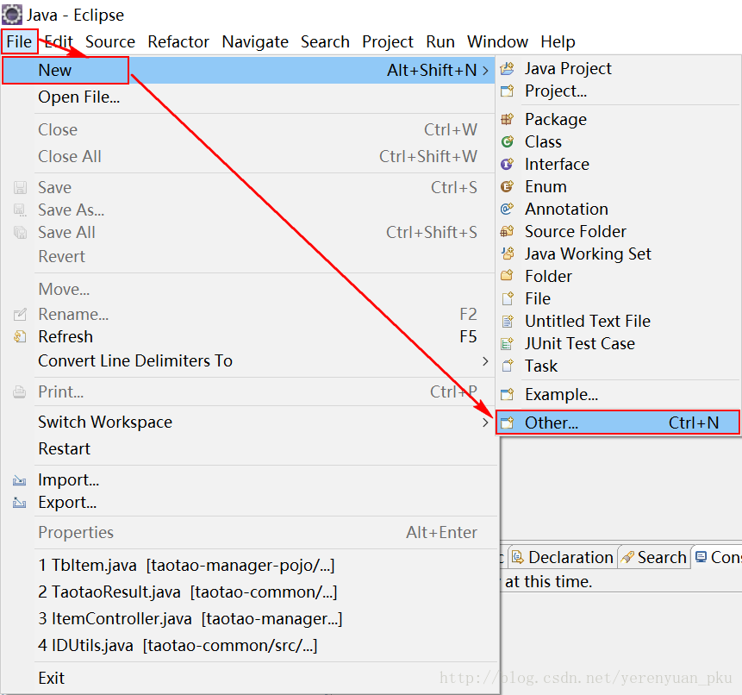Click the Export icon in the File menu
This screenshot has height=695, width=742.
[x=20, y=503]
